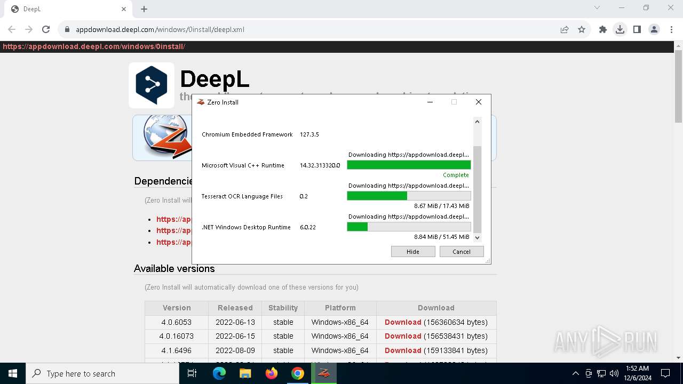View site info lock icon
Image resolution: width=683 pixels, height=384 pixels.
pyautogui.click(x=67, y=29)
